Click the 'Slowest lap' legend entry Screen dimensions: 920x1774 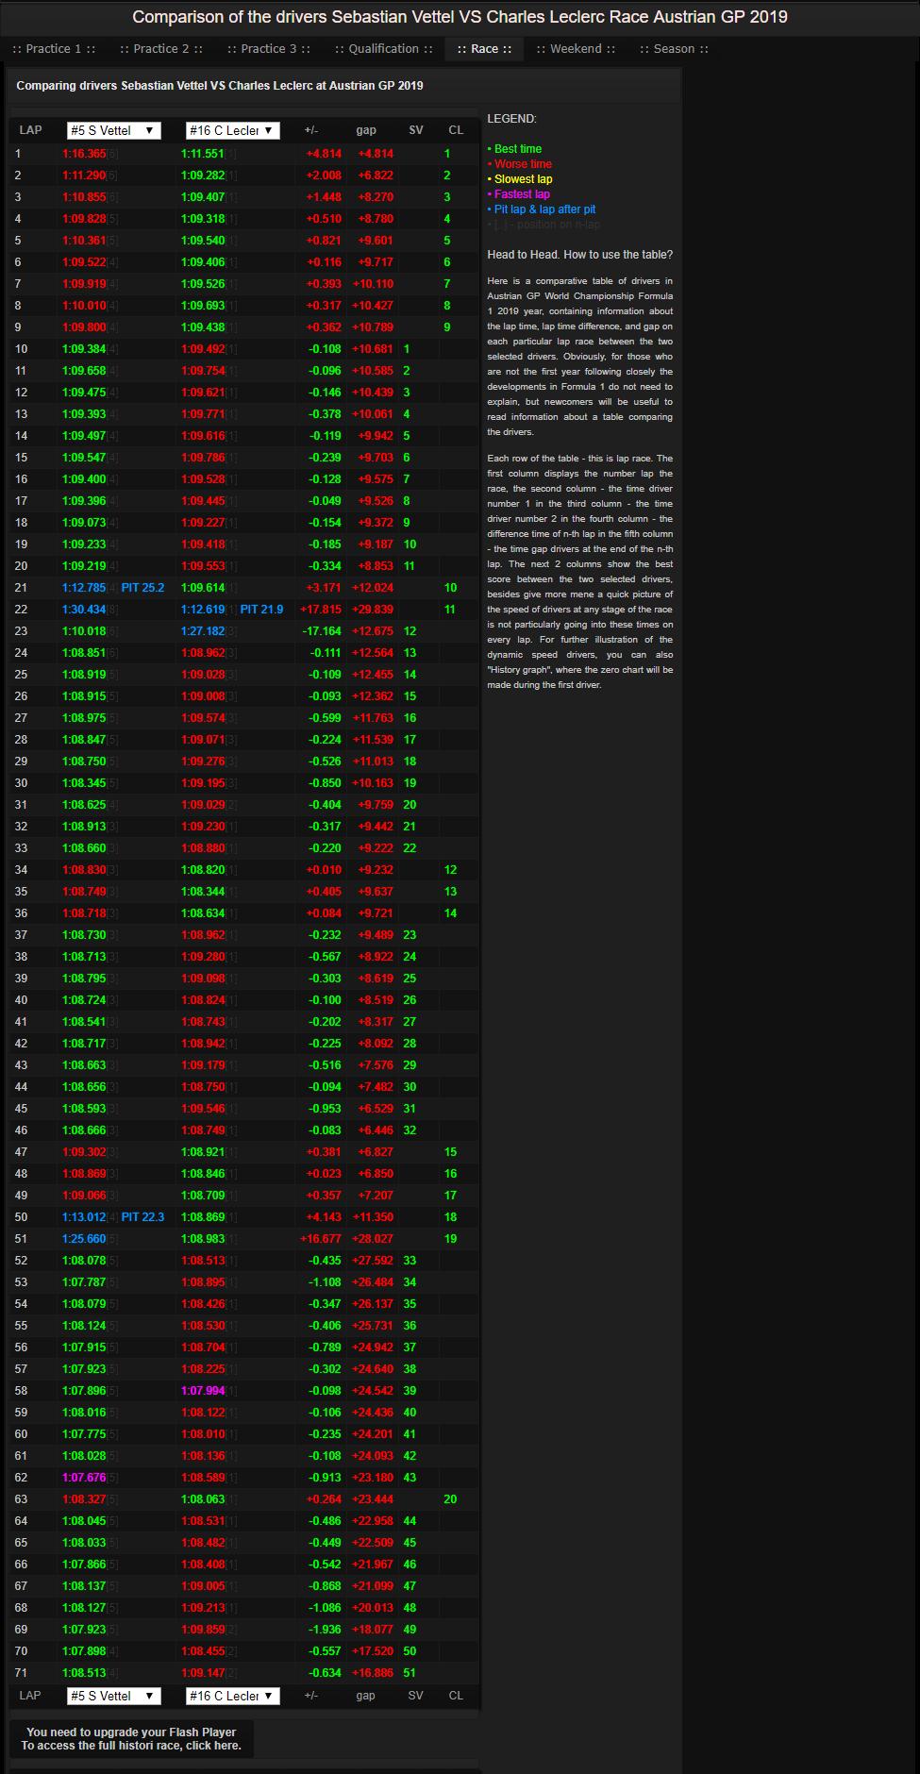pyautogui.click(x=520, y=179)
